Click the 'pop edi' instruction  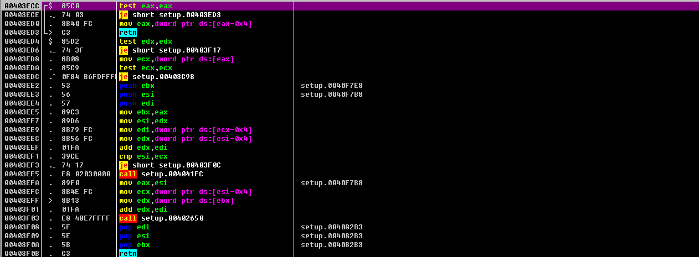pos(135,227)
